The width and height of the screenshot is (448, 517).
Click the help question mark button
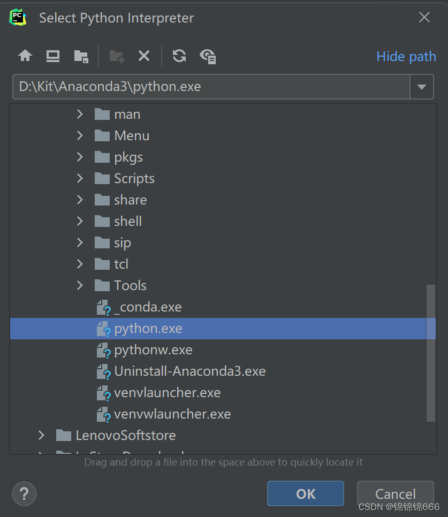click(x=24, y=493)
